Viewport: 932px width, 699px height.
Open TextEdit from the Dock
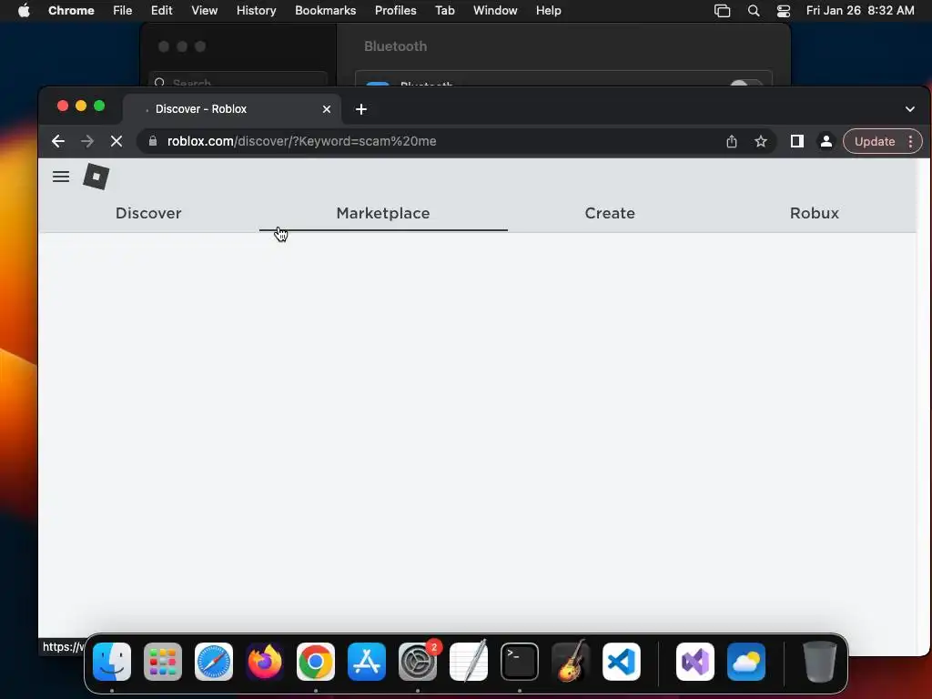click(469, 662)
